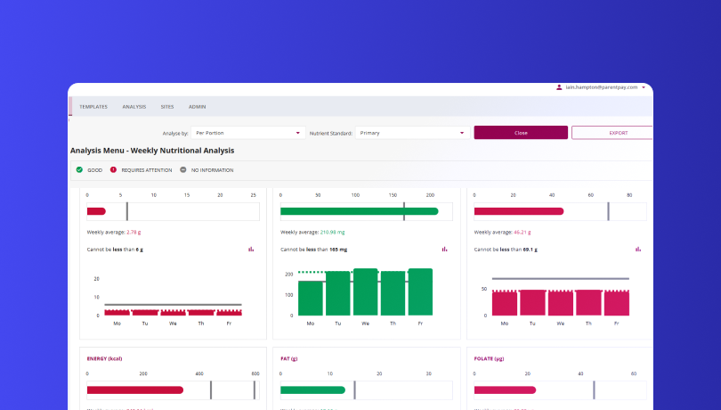Click the red Energy (kcal) progress bar
Screen dimensions: 721x410
pos(134,389)
